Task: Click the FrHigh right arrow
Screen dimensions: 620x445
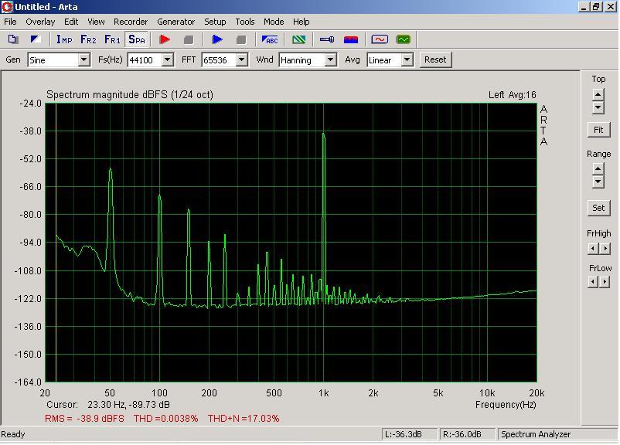Action: (x=605, y=249)
